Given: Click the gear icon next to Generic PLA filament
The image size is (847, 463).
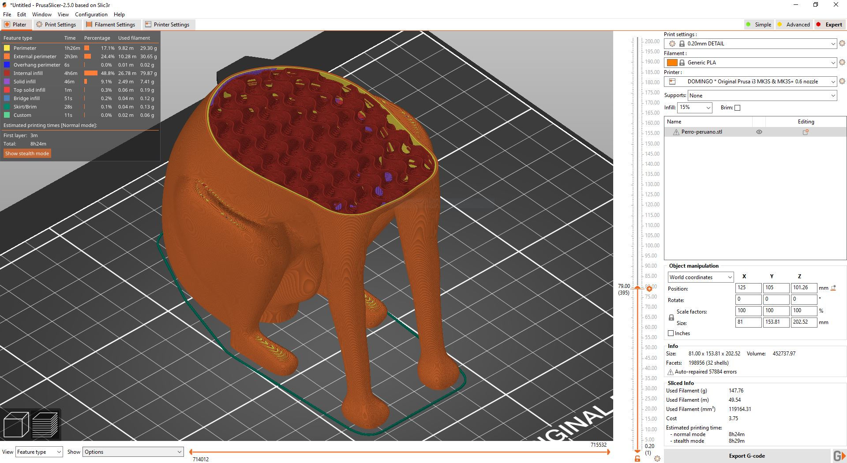Looking at the screenshot, I should click(x=842, y=63).
